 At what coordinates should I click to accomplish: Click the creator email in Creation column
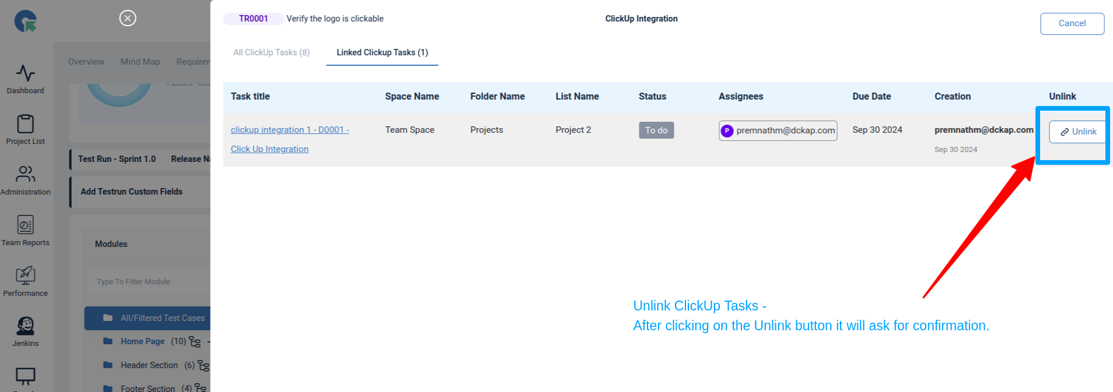[x=984, y=130]
